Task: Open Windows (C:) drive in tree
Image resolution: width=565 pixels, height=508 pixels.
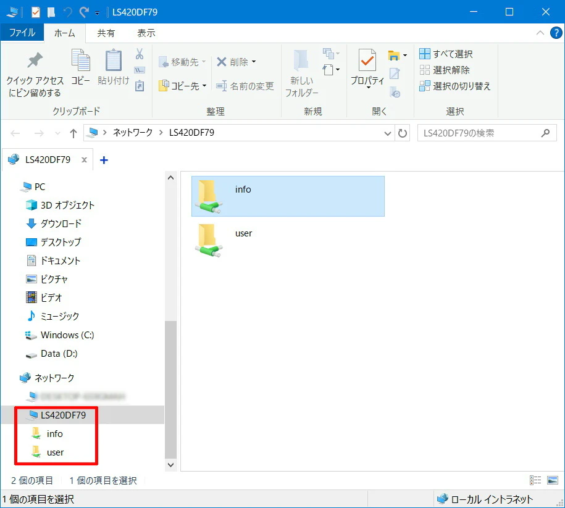Action: [59, 335]
